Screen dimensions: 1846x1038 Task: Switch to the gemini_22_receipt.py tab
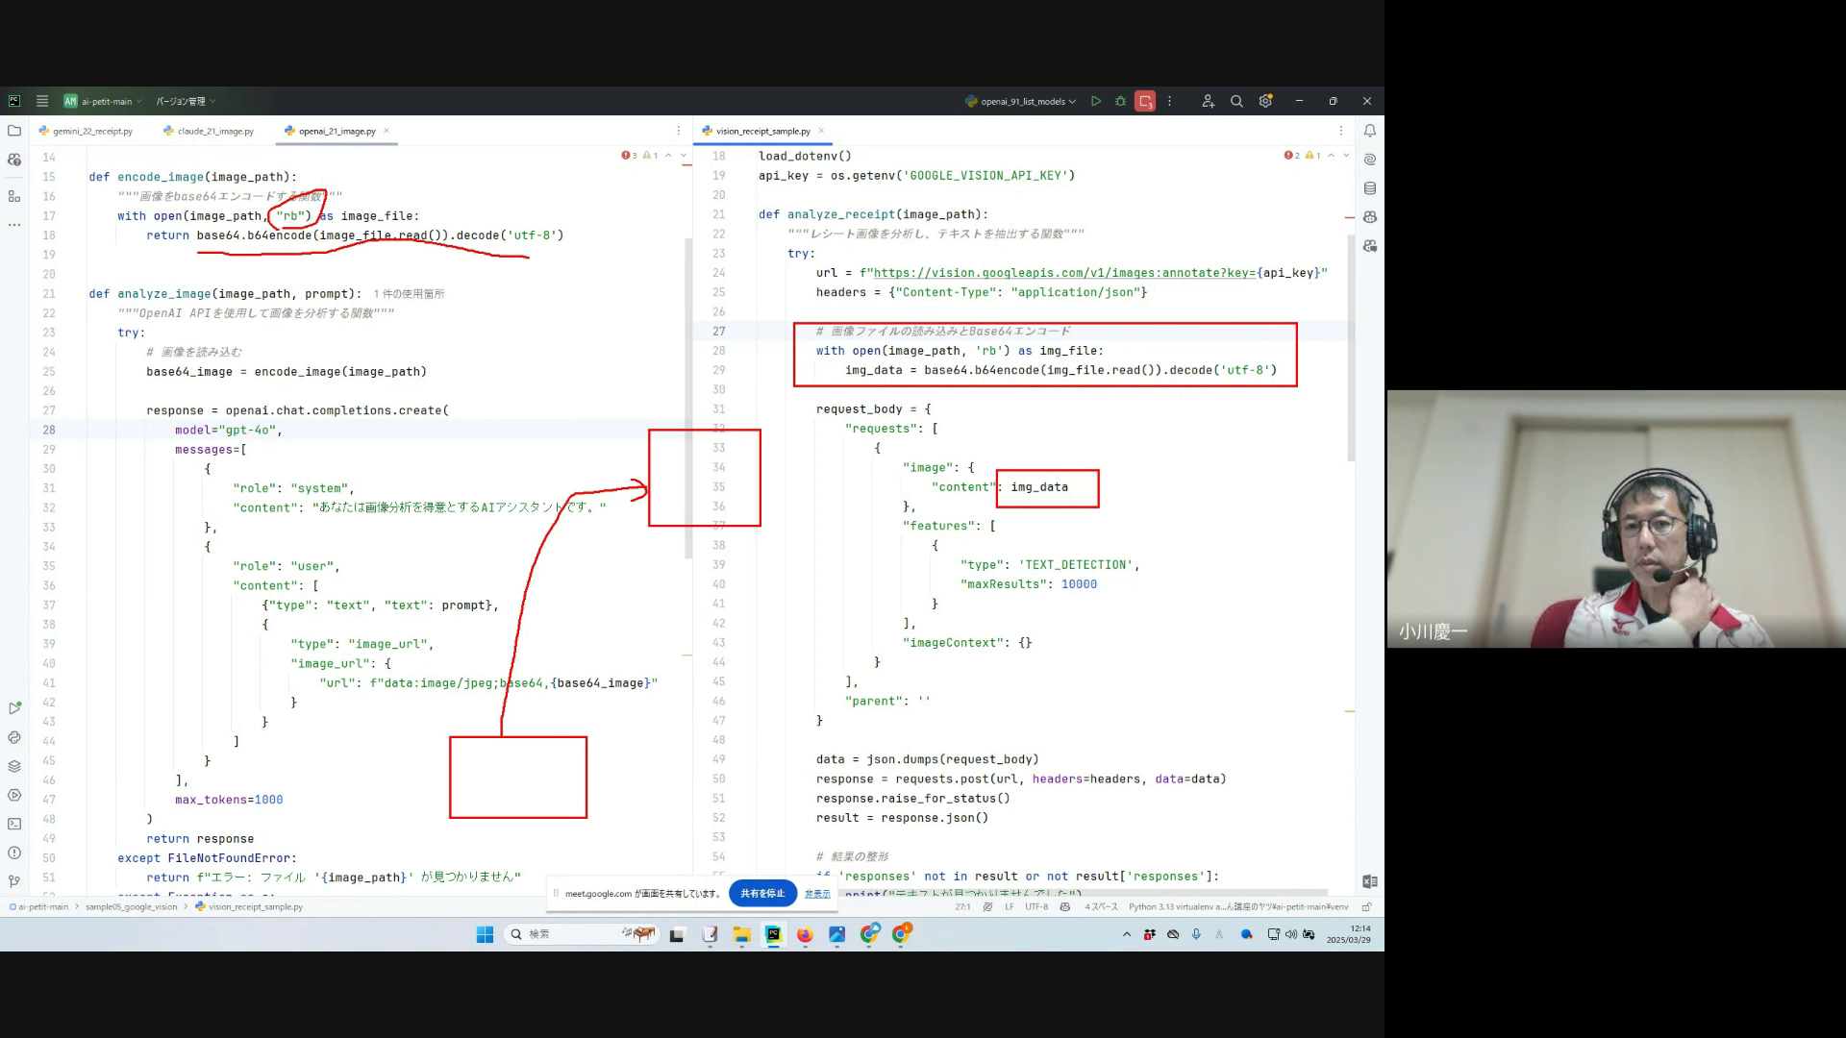(x=92, y=131)
